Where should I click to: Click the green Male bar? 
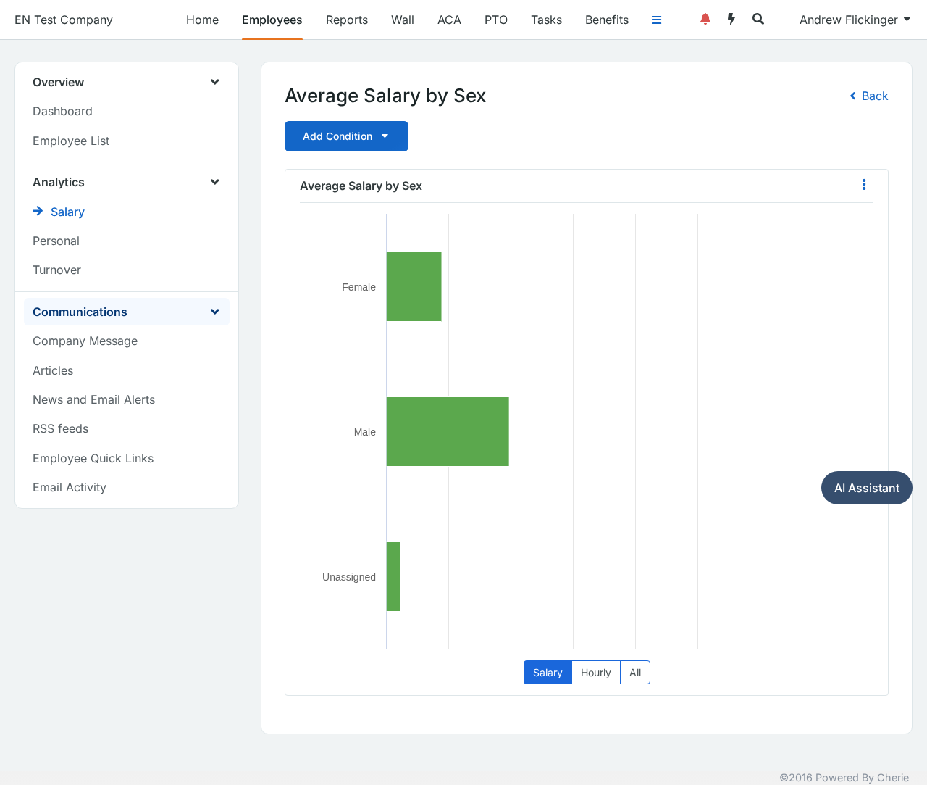(448, 431)
